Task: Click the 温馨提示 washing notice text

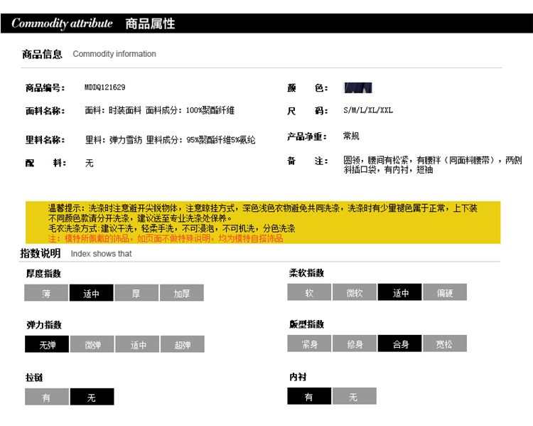Action: coord(262,218)
